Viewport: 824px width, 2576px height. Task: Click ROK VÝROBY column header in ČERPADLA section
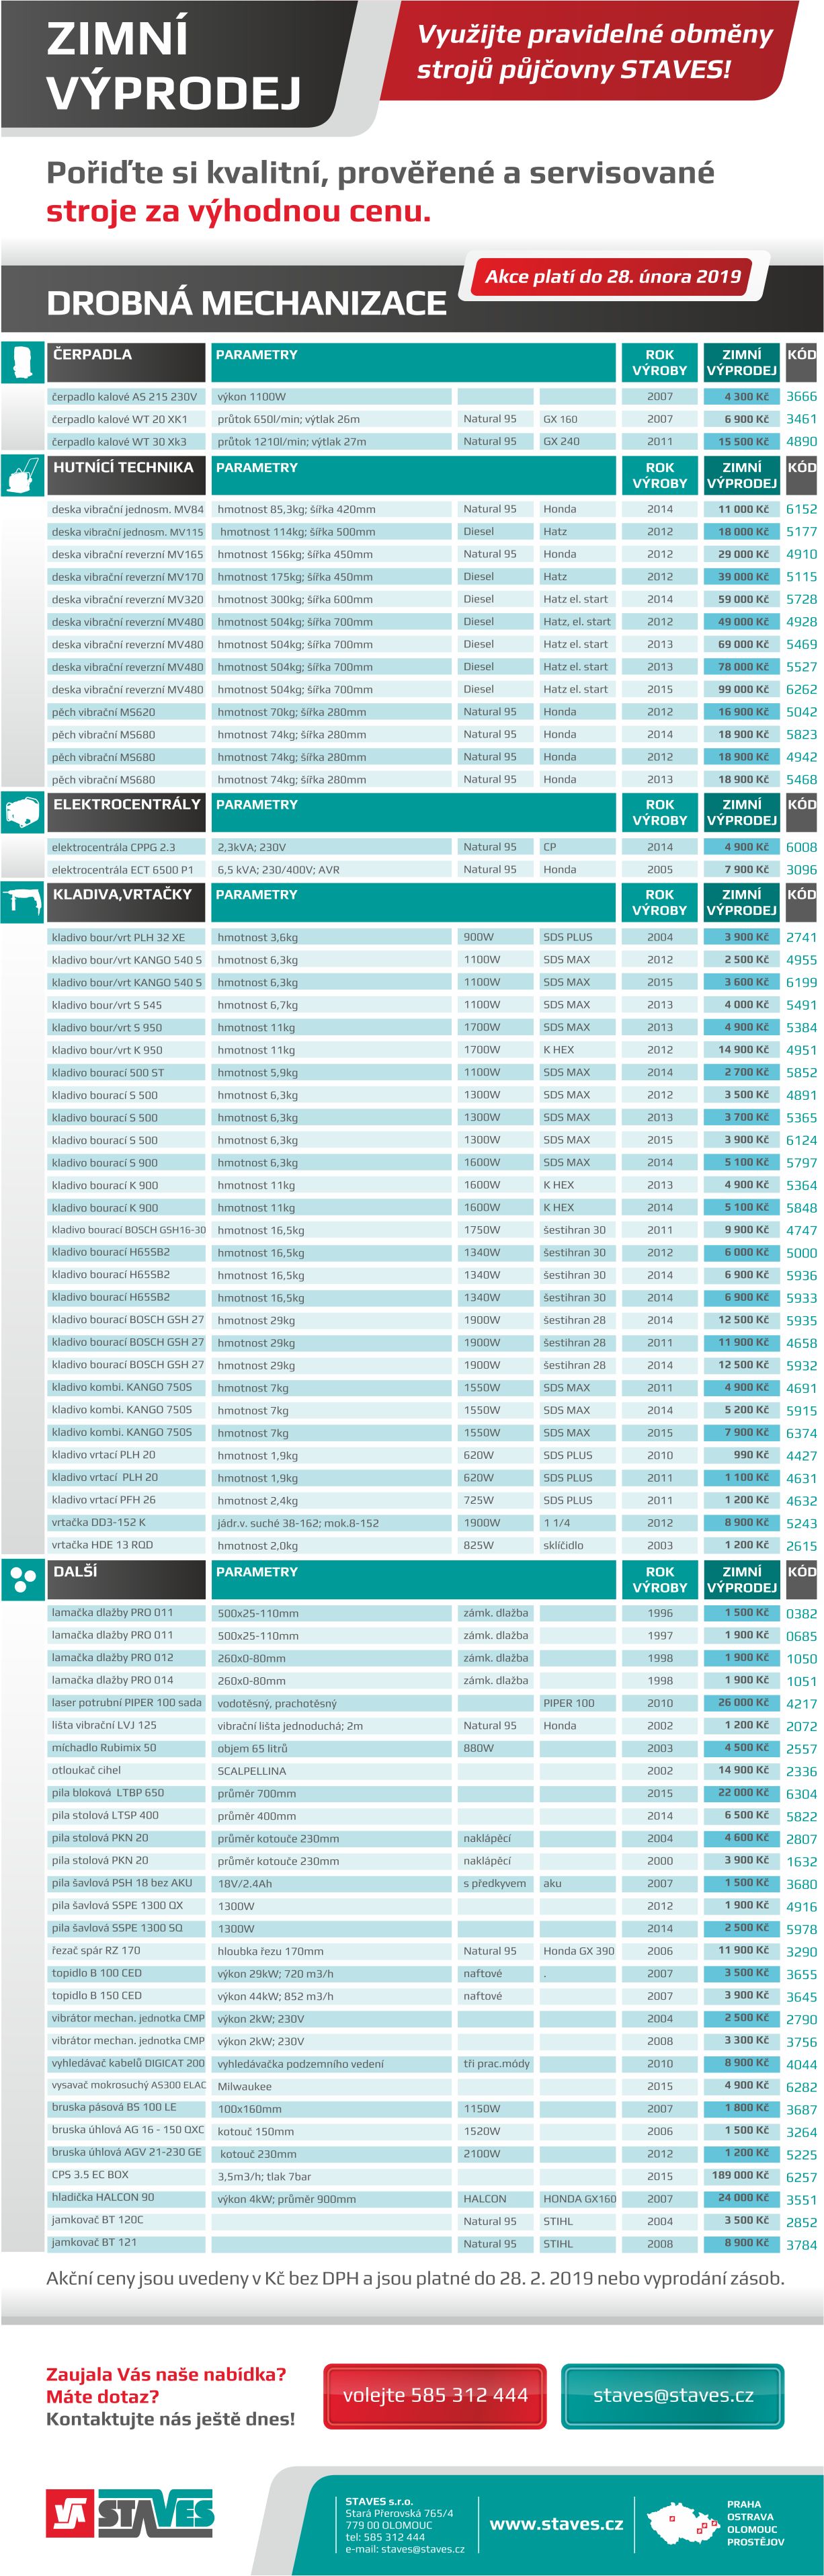coord(659,362)
